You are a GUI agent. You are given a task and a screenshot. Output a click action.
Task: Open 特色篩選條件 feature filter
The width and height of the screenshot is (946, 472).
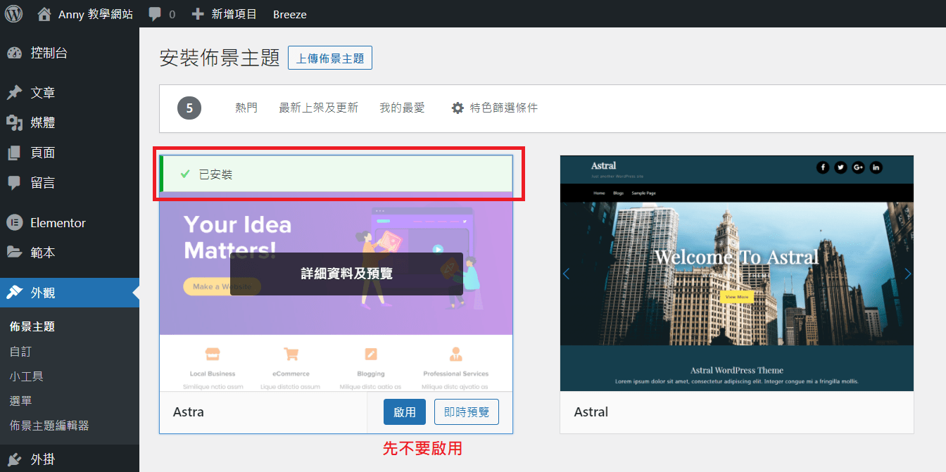pyautogui.click(x=495, y=108)
